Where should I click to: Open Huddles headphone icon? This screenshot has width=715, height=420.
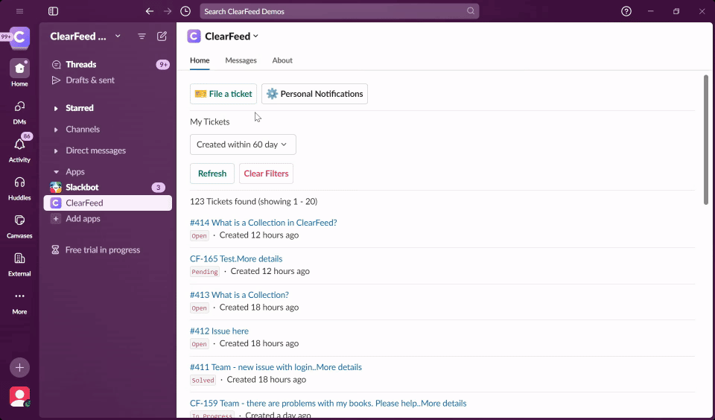click(19, 182)
